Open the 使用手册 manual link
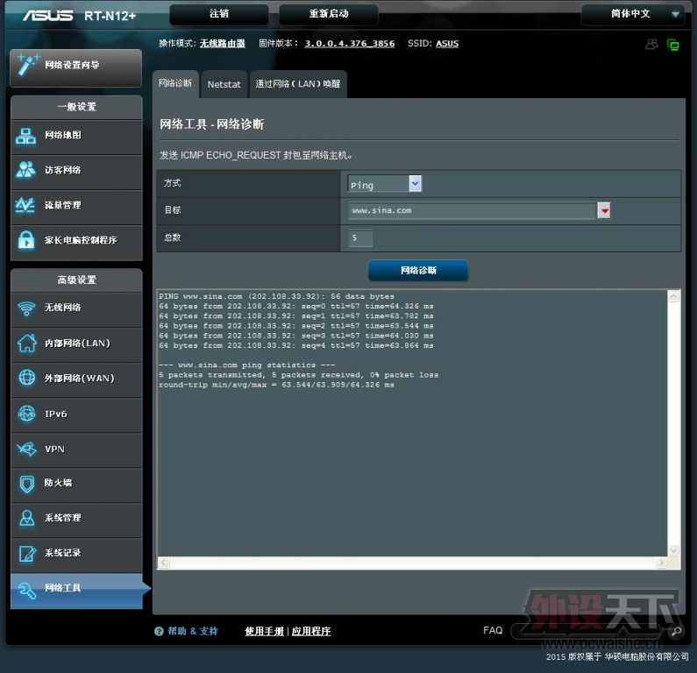This screenshot has width=697, height=673. coord(264,631)
